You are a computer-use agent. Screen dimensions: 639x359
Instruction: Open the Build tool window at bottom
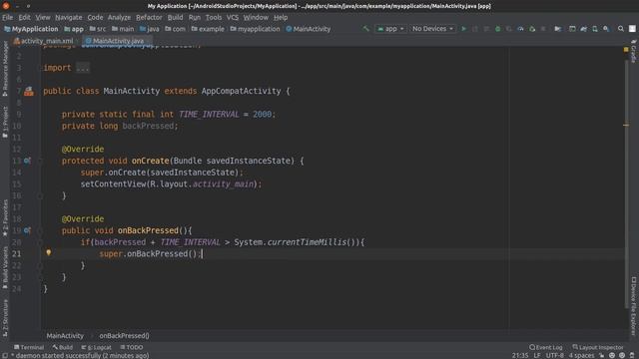pyautogui.click(x=63, y=347)
